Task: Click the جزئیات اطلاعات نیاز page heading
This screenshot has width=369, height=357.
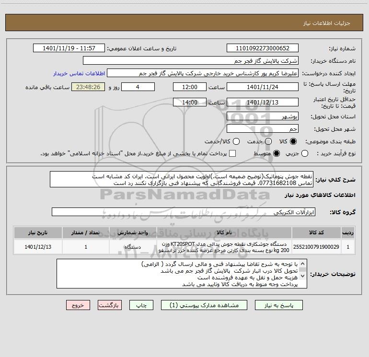Action: coord(326,23)
